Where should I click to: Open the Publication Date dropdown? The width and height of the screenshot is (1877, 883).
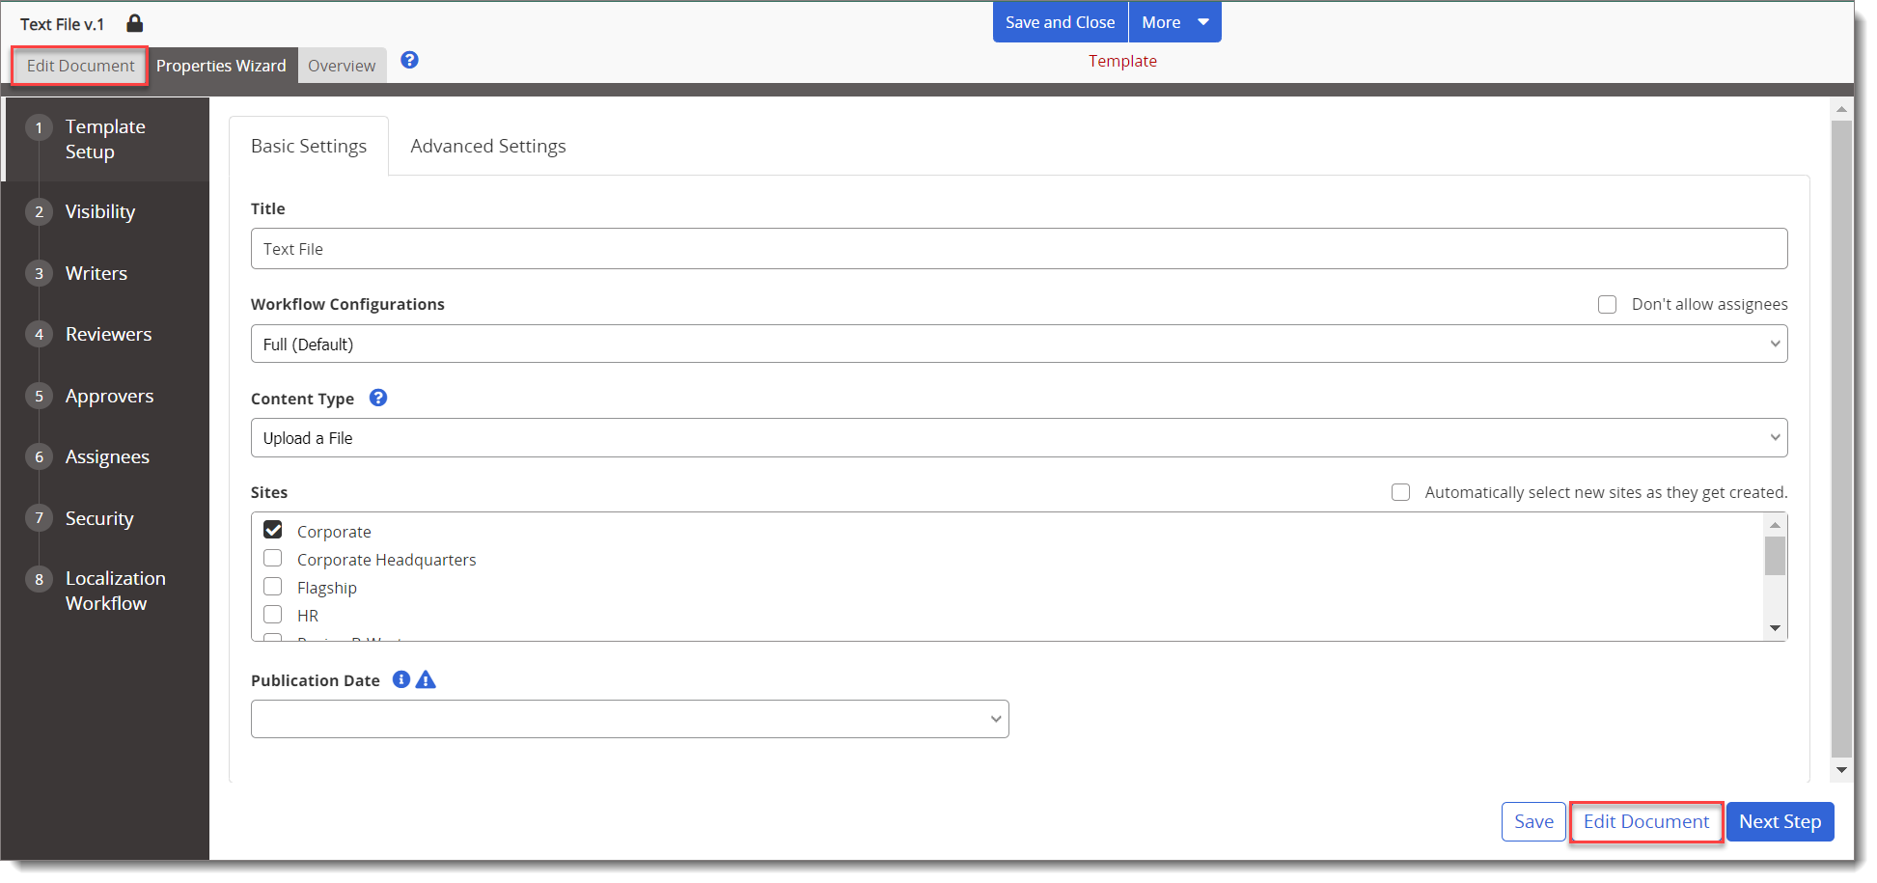coord(629,718)
